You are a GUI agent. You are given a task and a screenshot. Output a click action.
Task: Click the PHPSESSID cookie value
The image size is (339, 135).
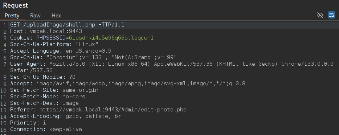pyautogui.click(x=111, y=38)
